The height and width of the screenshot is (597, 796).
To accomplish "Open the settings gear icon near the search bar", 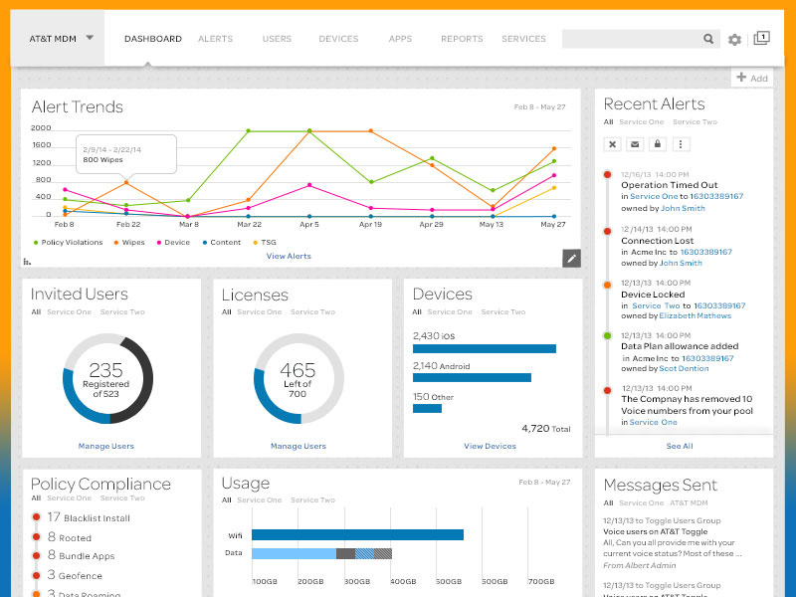I will [x=732, y=38].
